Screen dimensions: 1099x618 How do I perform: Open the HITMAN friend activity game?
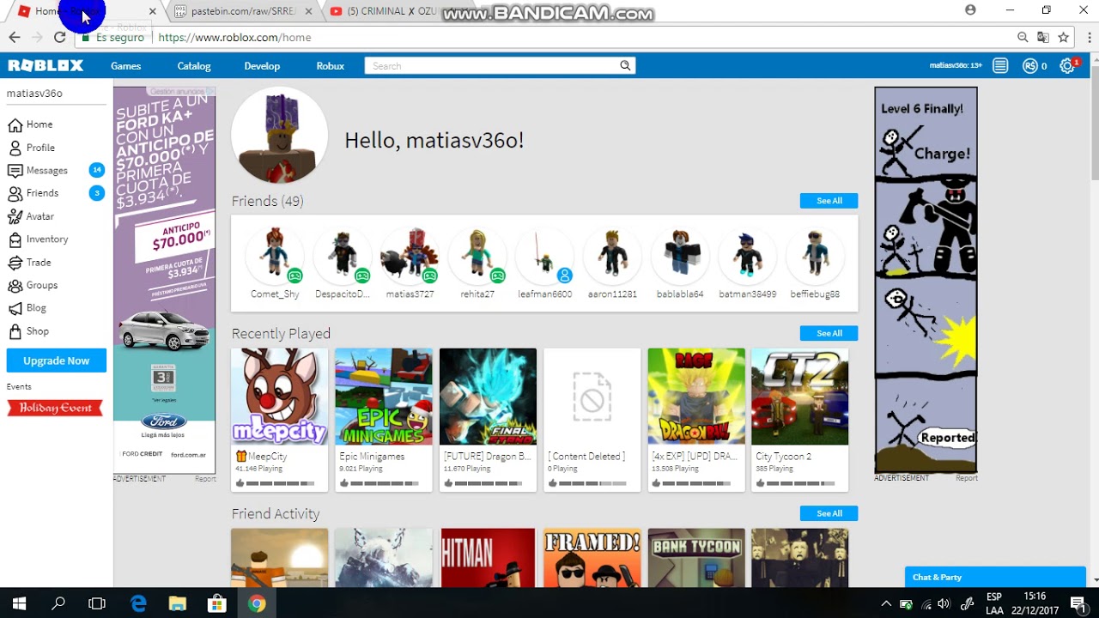488,558
